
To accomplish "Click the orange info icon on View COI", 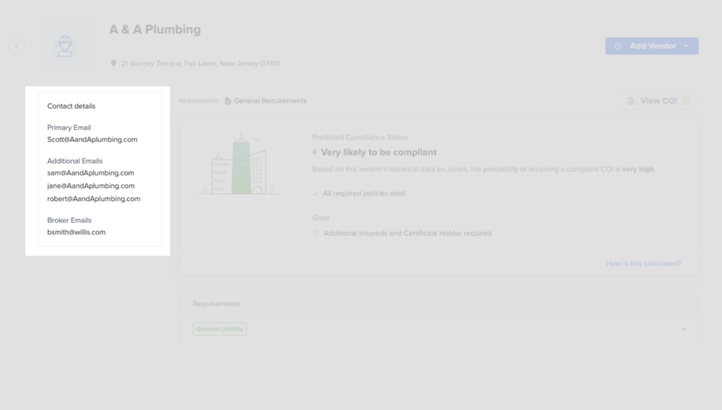I will [687, 101].
